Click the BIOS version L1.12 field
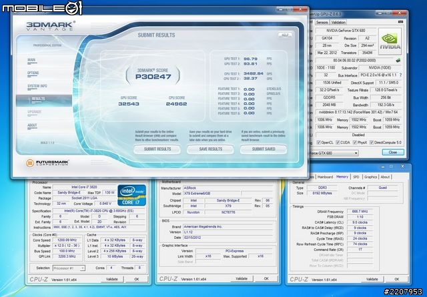 point(228,232)
